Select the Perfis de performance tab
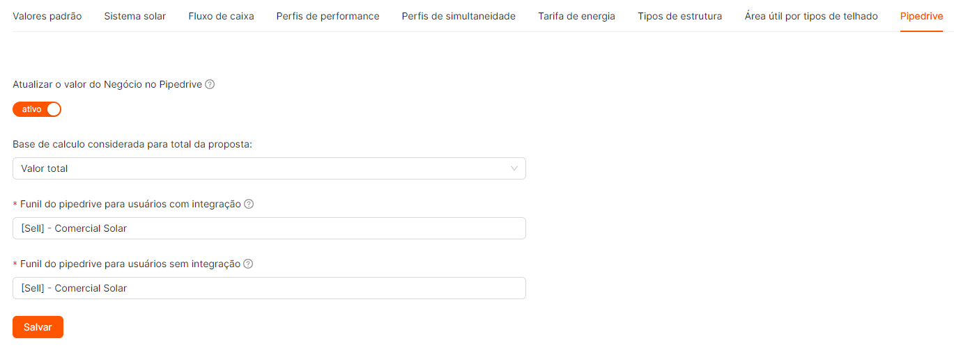Screen dimensions: 954x350 [x=328, y=16]
